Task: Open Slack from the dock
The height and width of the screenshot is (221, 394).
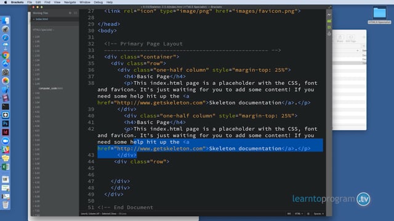Action: (x=6, y=150)
